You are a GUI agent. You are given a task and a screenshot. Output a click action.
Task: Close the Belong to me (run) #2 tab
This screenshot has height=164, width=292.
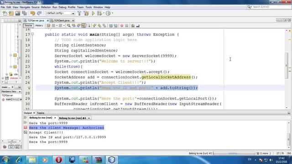(89, 118)
